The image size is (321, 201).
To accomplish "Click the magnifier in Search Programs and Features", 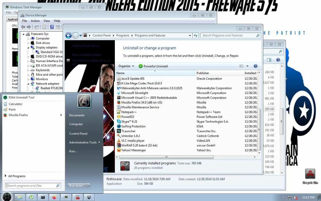I will (x=258, y=35).
